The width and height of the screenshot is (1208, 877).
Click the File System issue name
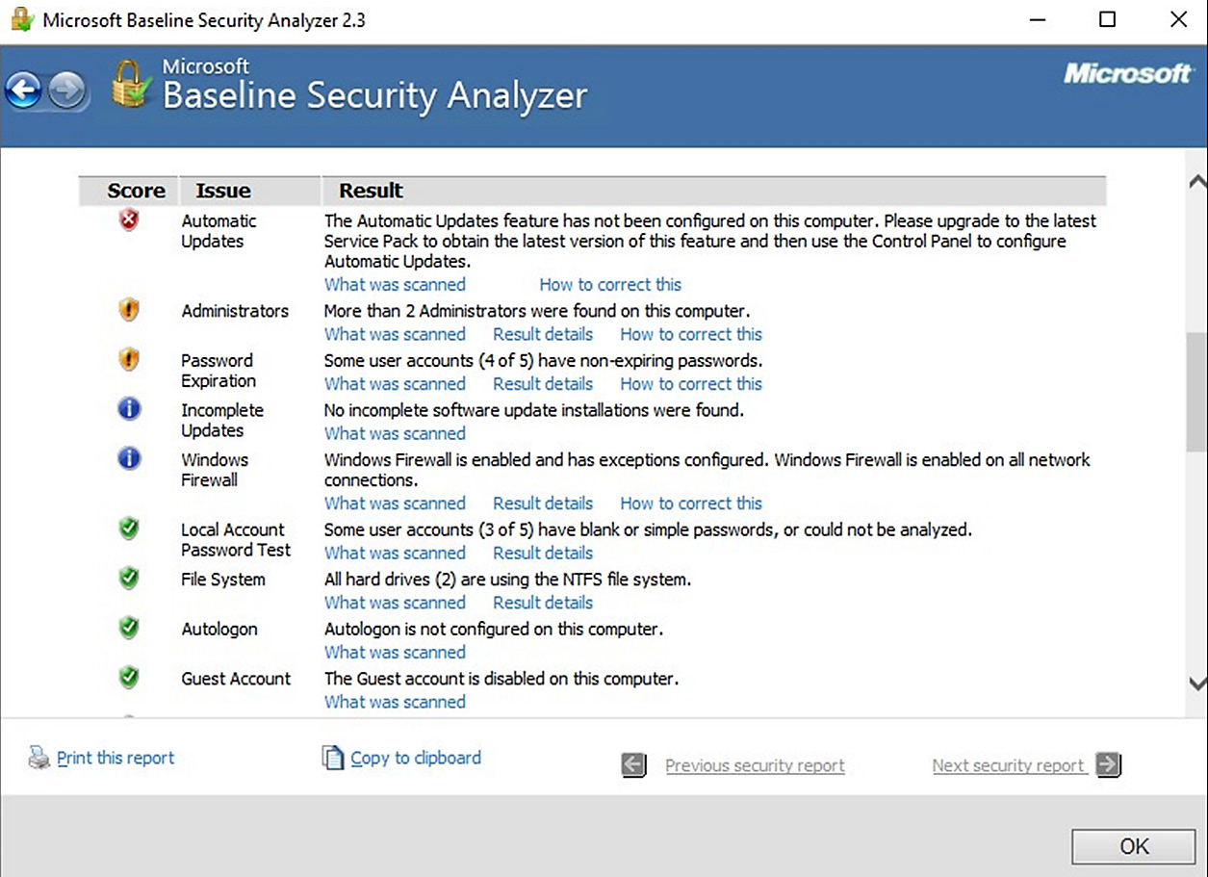(x=223, y=580)
